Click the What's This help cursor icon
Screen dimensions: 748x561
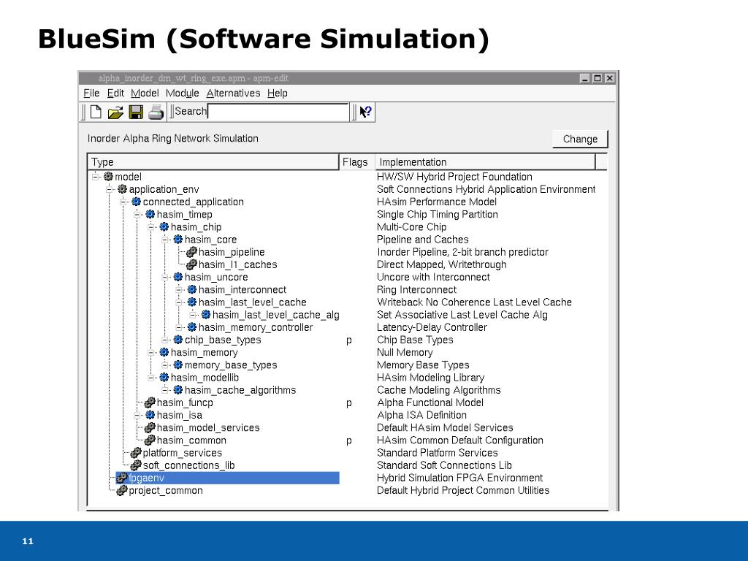(366, 112)
